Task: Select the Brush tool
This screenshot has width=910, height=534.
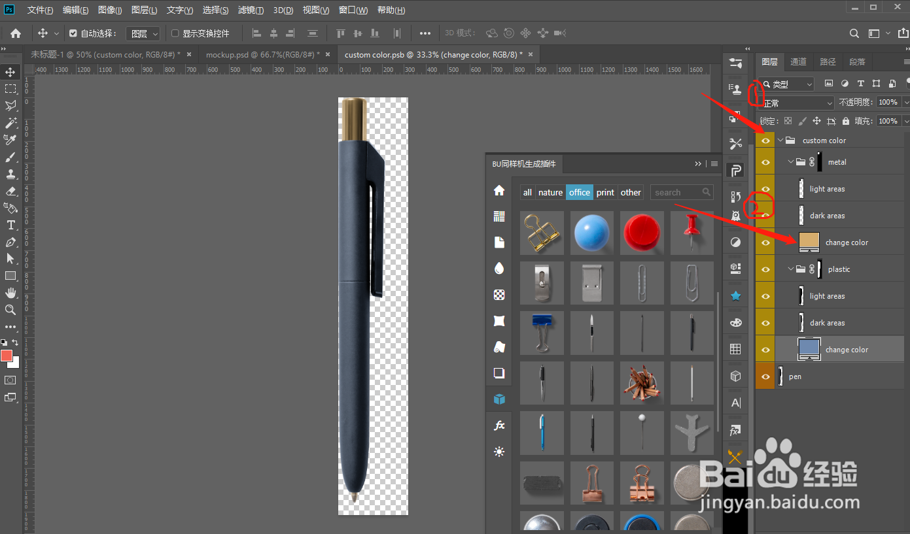Action: point(10,157)
